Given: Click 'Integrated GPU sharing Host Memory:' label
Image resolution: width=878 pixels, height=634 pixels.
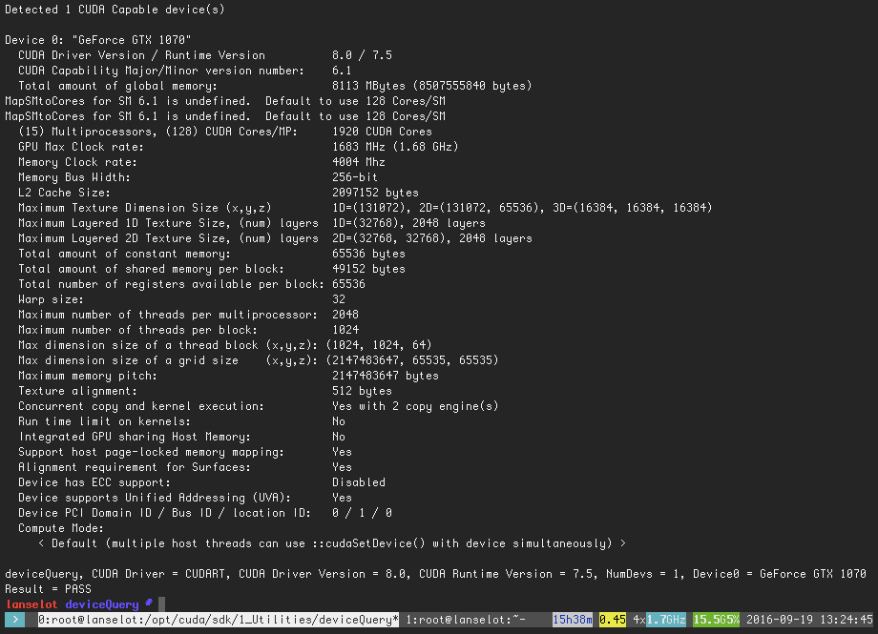Looking at the screenshot, I should tap(135, 437).
